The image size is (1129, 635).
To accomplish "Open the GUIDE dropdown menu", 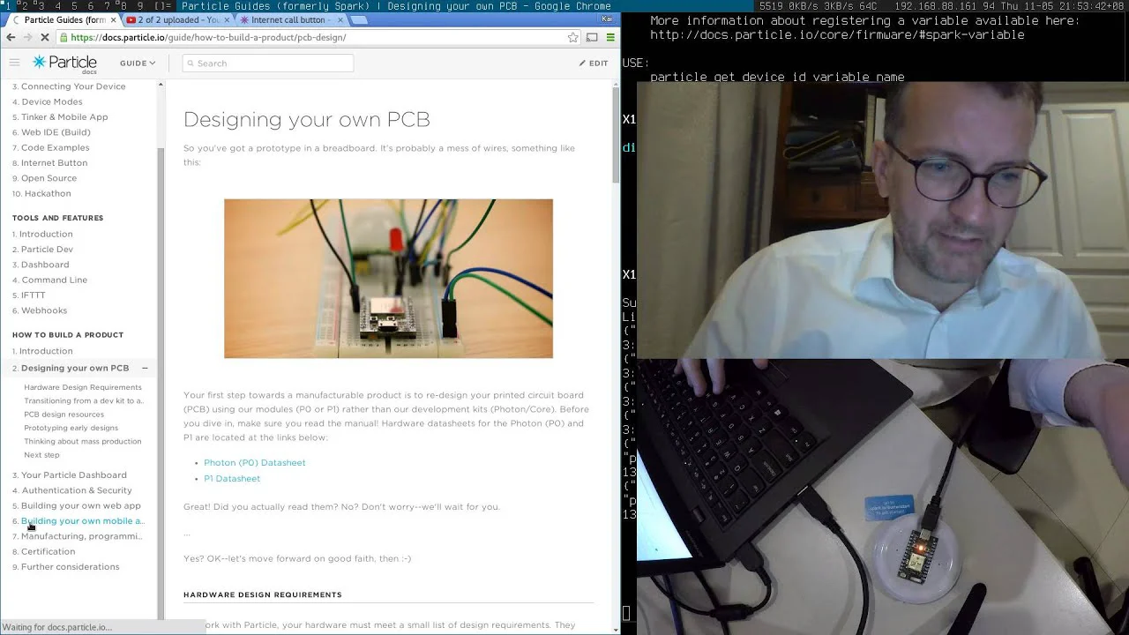I will pos(138,63).
